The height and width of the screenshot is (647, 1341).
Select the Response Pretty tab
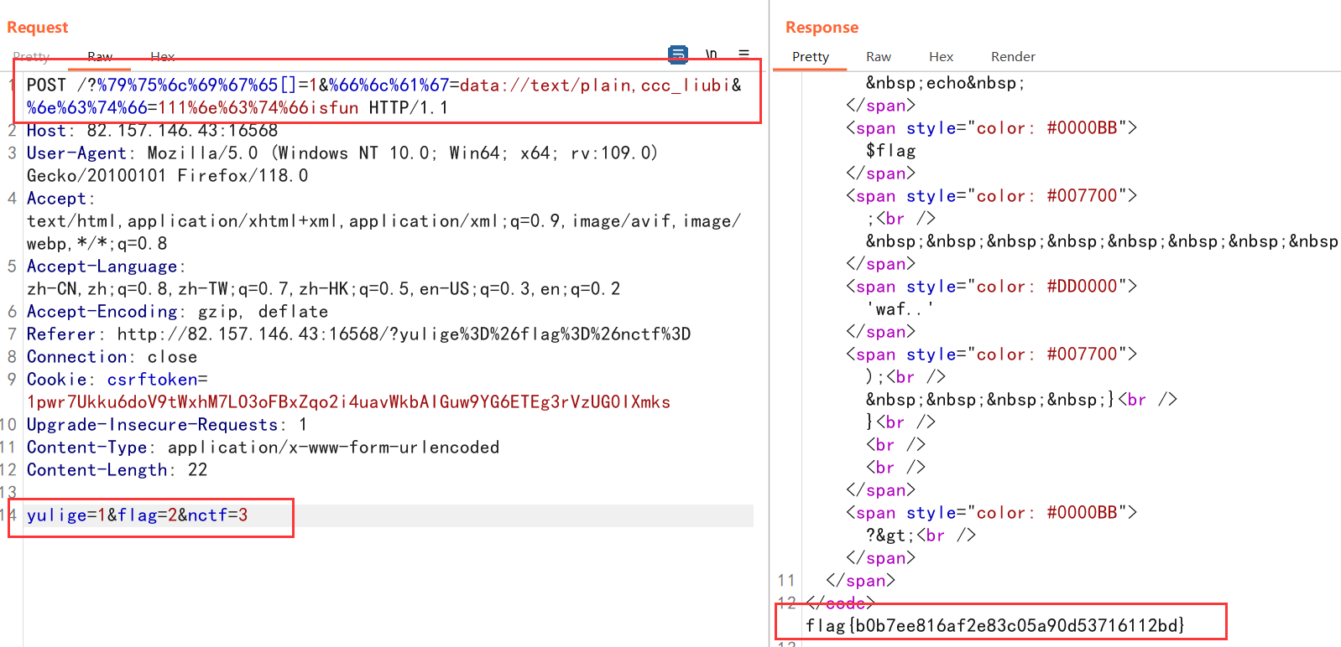click(811, 57)
